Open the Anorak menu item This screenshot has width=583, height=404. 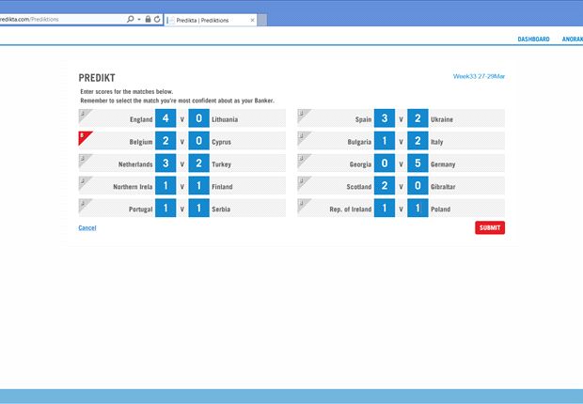pyautogui.click(x=573, y=39)
